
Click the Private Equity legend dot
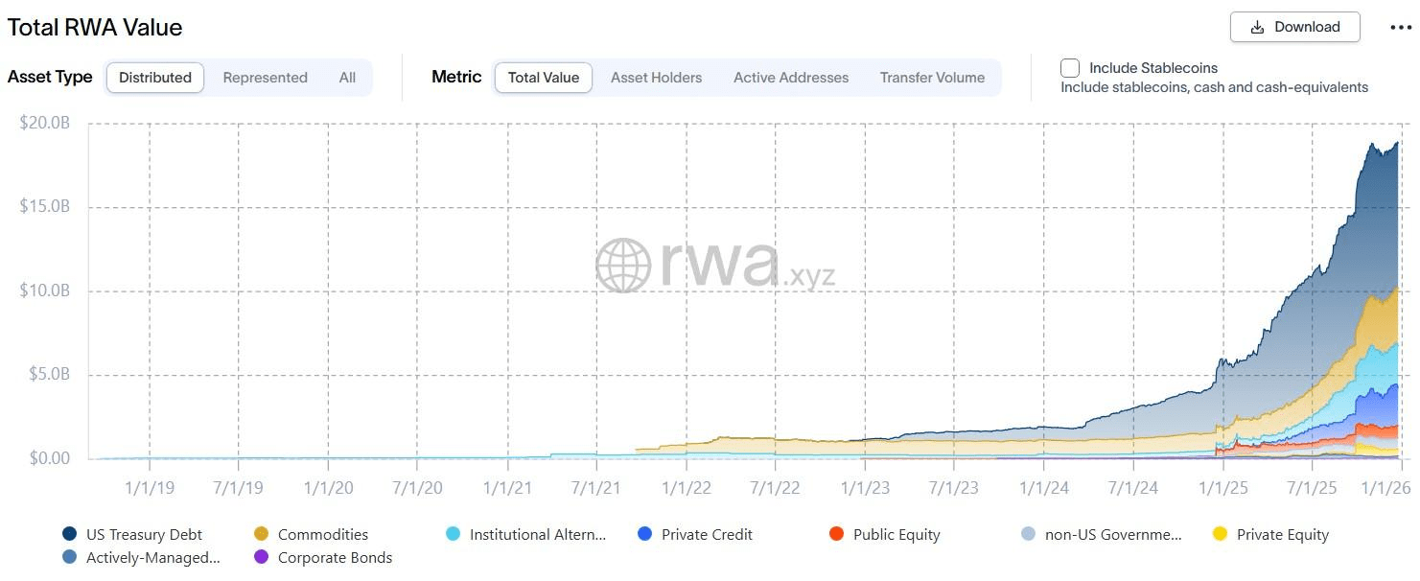pos(1221,534)
